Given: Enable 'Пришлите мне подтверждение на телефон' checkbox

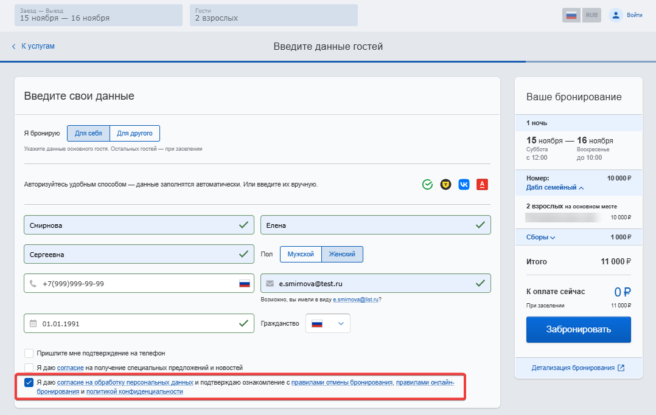Looking at the screenshot, I should coord(29,353).
